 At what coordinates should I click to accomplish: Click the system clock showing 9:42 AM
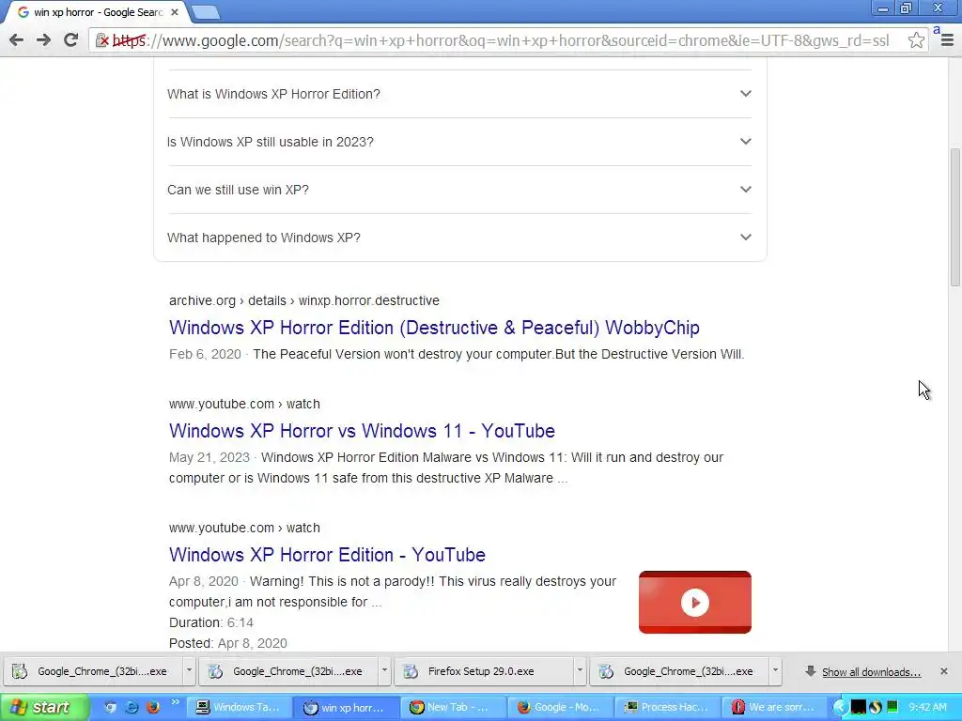[927, 708]
